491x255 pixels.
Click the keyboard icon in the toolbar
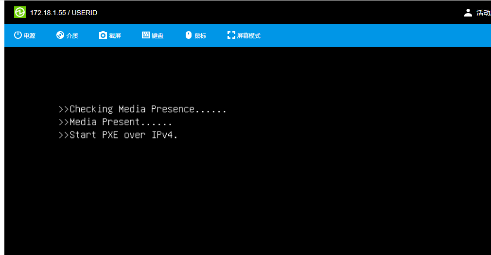[146, 35]
